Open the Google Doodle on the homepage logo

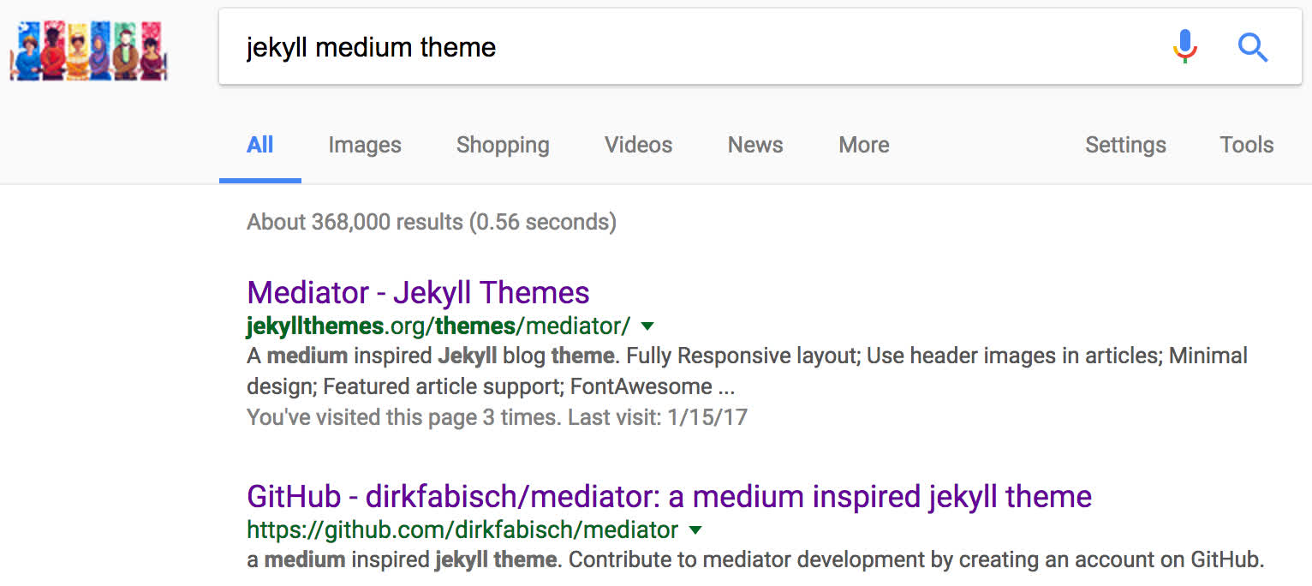pos(88,49)
